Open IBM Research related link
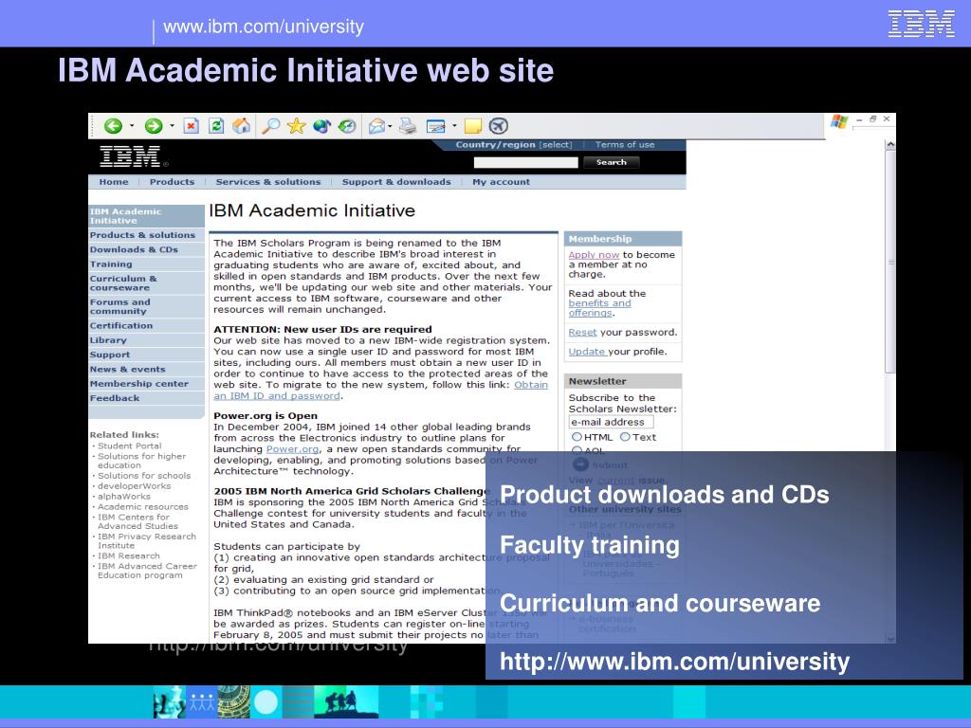 click(129, 555)
